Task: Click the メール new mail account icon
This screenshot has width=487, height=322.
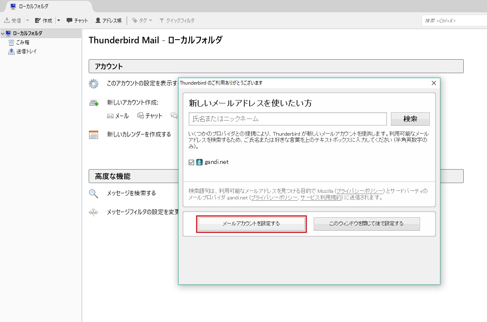Action: 110,116
